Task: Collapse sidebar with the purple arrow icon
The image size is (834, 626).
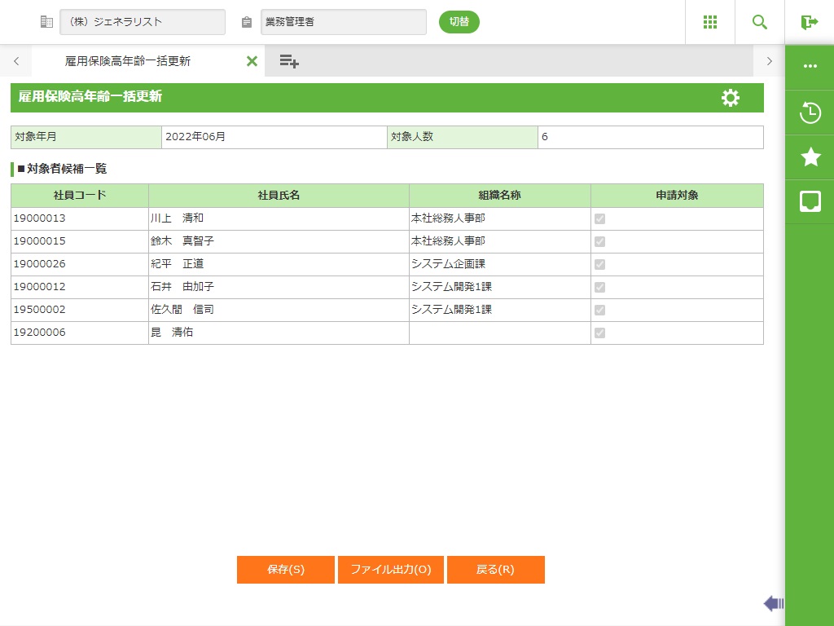Action: click(x=773, y=603)
